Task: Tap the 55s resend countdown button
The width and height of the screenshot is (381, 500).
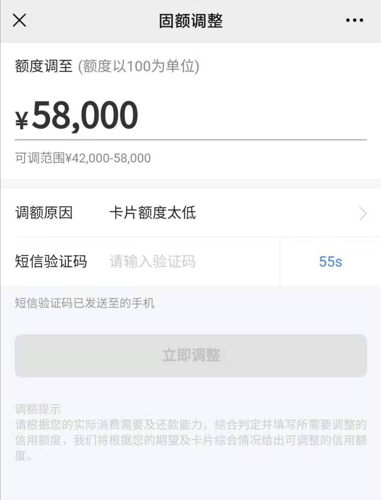Action: pos(331,262)
